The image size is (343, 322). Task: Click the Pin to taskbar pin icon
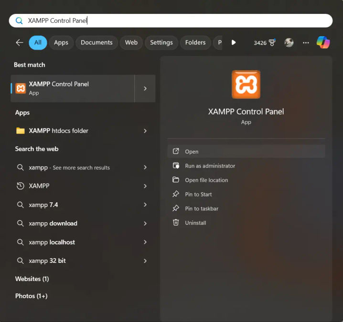point(176,208)
